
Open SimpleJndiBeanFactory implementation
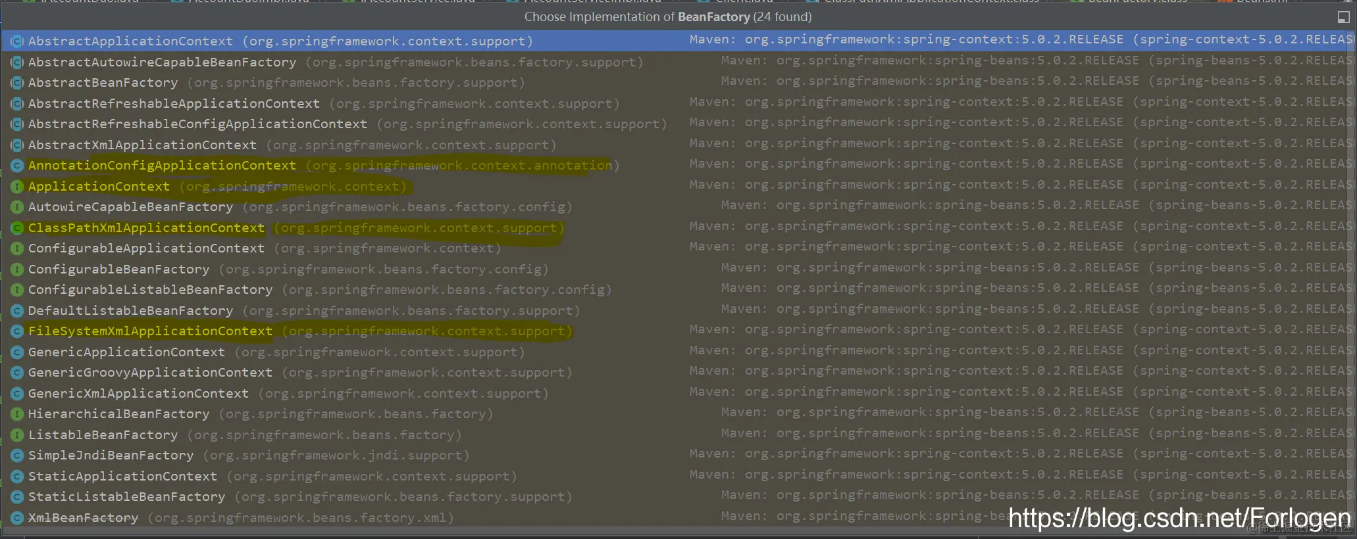[x=111, y=456]
